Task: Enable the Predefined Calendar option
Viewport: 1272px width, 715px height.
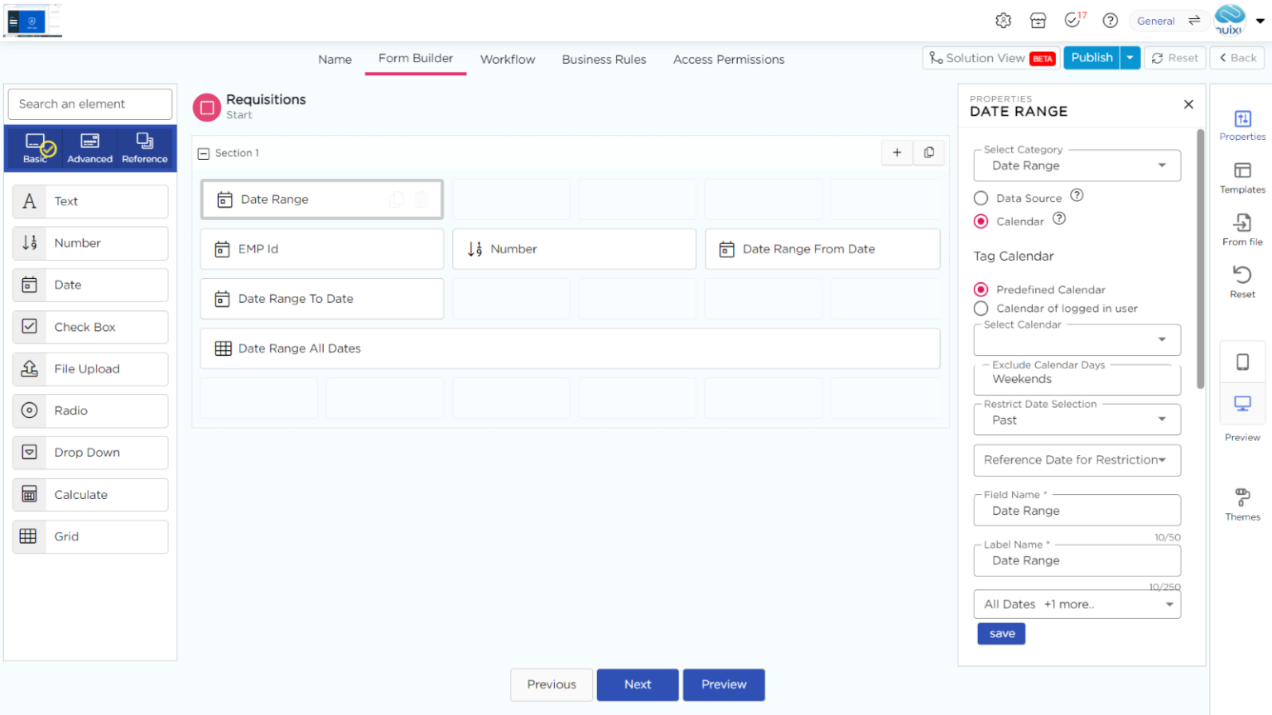Action: coord(980,289)
